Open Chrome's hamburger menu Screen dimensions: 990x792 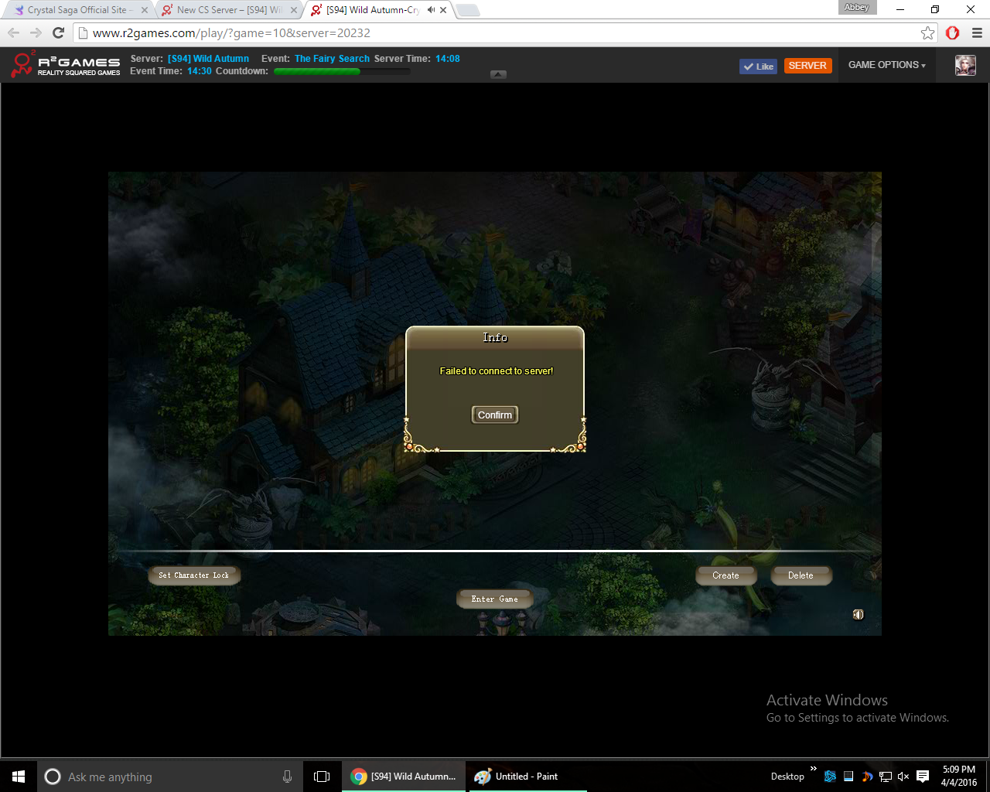point(977,32)
